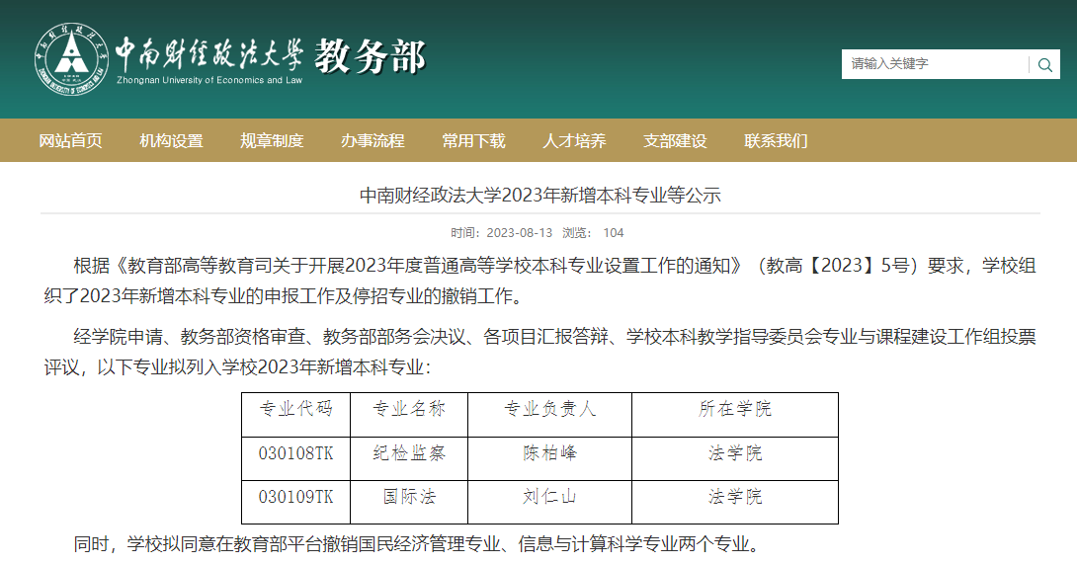Click 刘仁山 in the table

pos(549,497)
